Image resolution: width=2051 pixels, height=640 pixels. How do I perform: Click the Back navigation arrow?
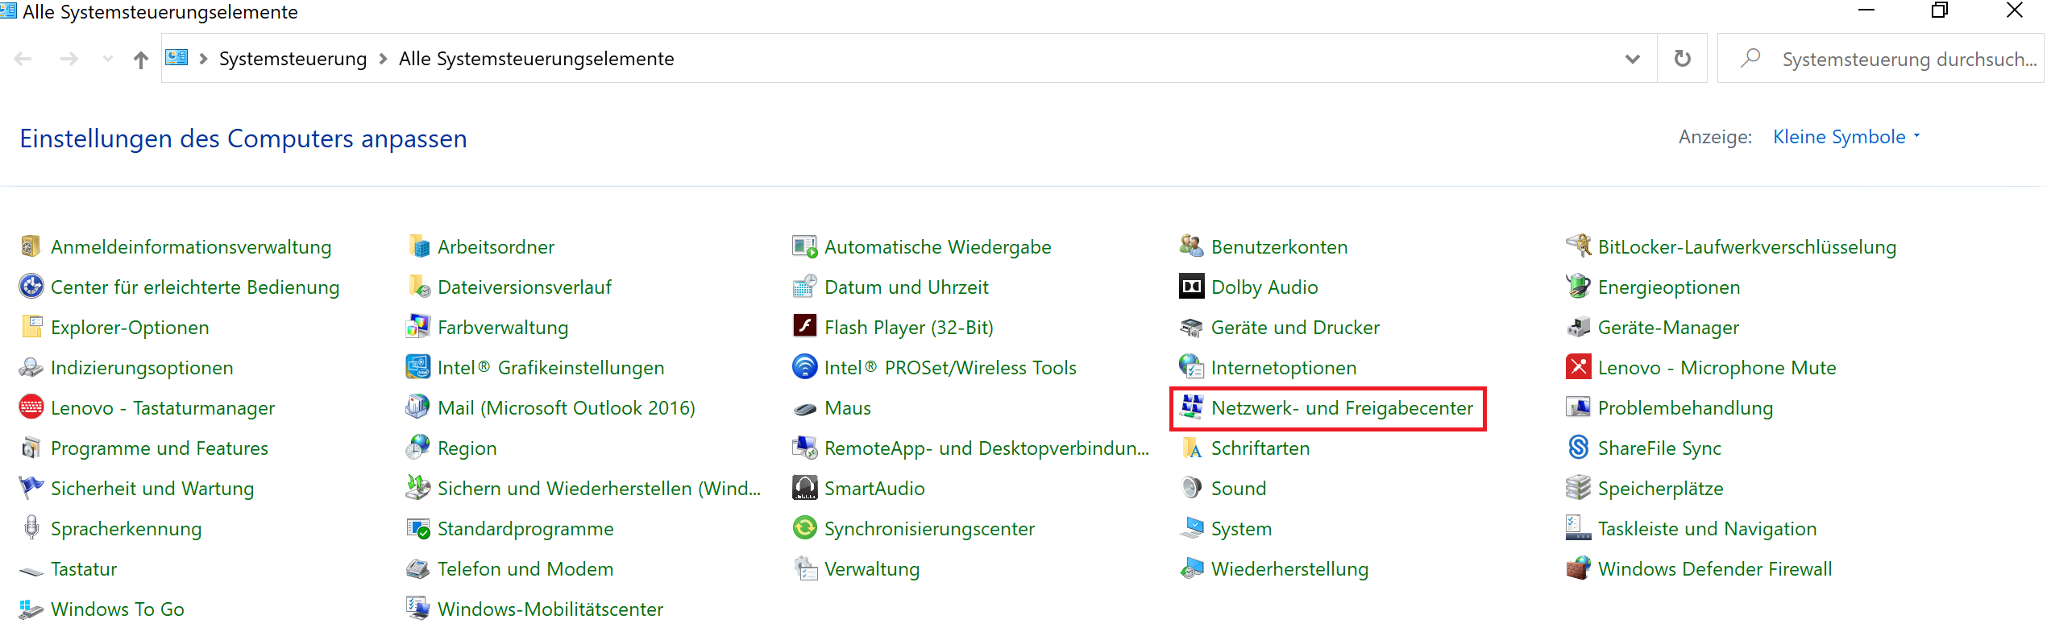tap(23, 59)
